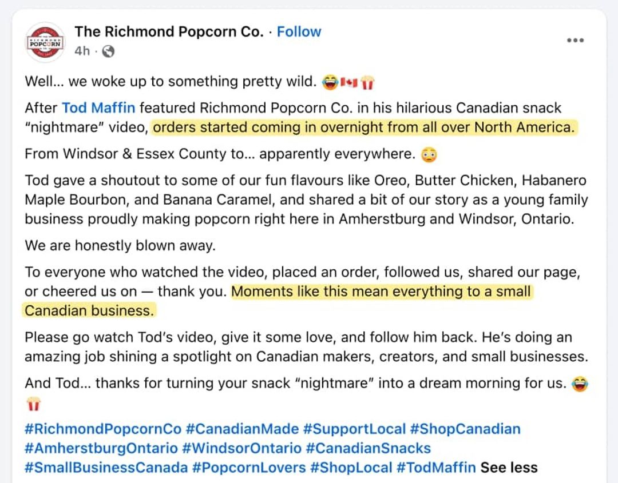This screenshot has height=483, width=618.
Task: Open the #ShopLocal hashtag
Action: (351, 467)
